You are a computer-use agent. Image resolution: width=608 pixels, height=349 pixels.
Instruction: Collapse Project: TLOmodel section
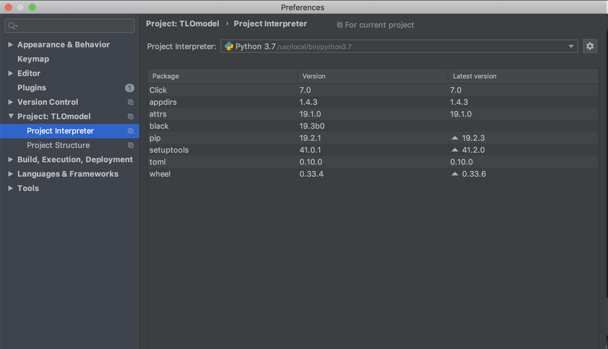(11, 116)
